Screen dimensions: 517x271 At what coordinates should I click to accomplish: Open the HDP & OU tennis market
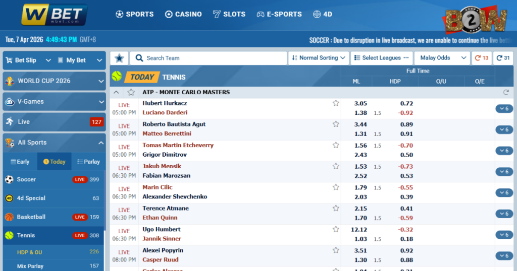click(54, 252)
